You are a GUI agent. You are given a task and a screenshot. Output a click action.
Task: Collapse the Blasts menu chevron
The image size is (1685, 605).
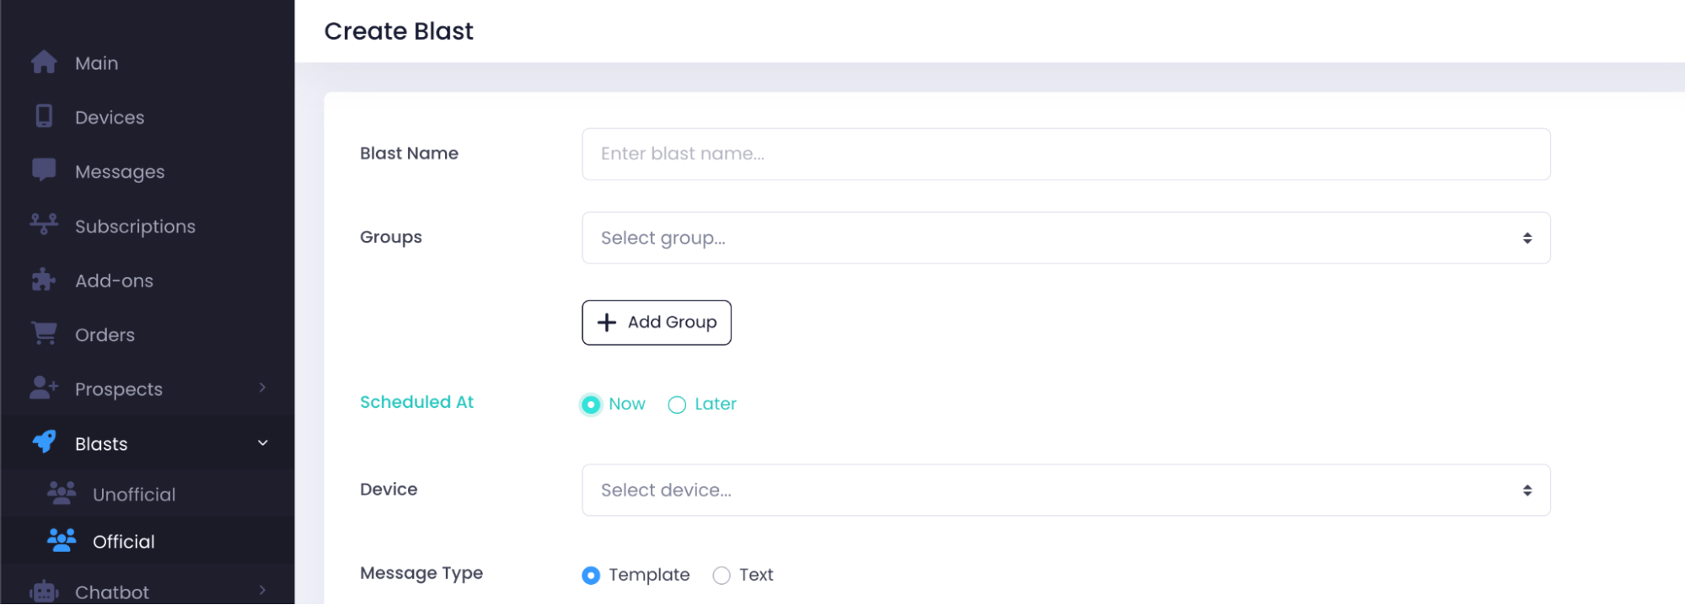262,442
